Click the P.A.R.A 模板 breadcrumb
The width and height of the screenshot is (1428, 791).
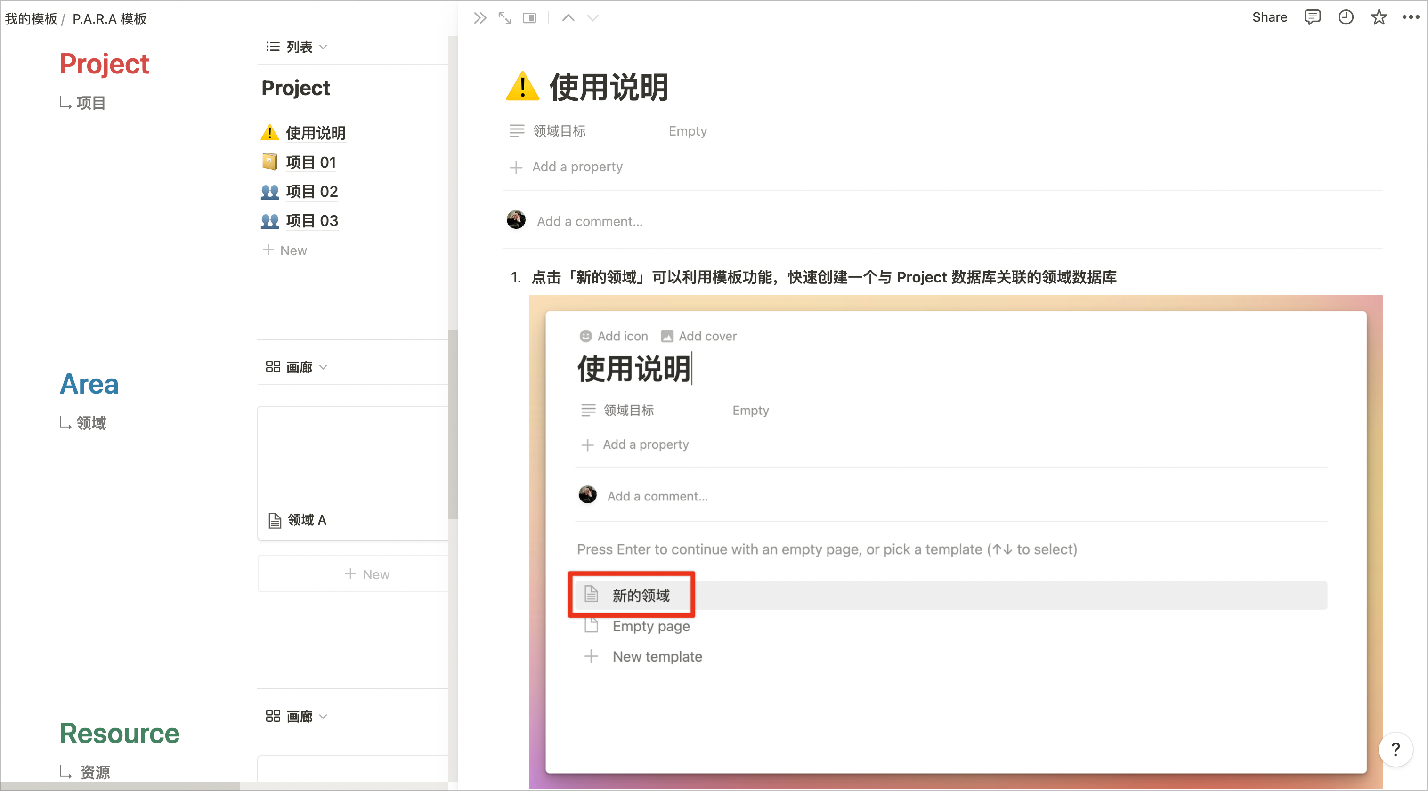[109, 19]
